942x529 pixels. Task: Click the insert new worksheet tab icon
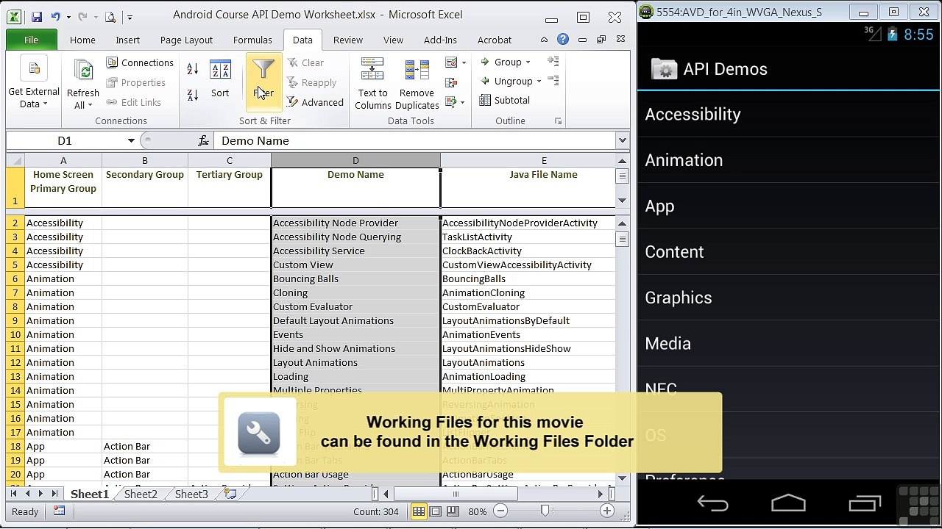click(x=231, y=494)
